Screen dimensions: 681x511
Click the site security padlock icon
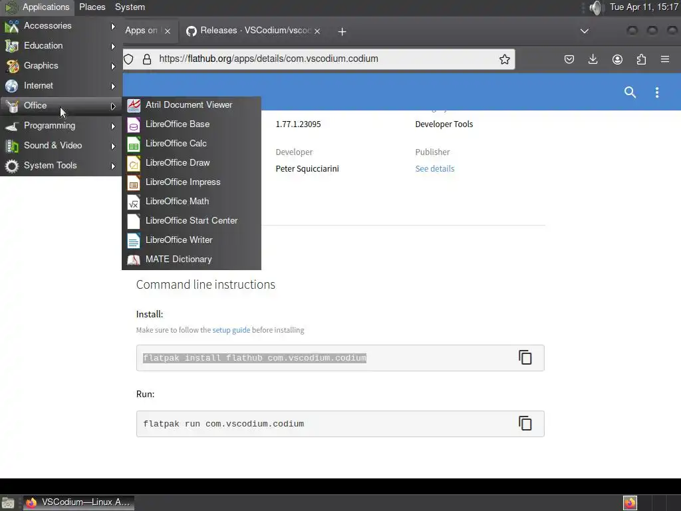[x=147, y=59]
